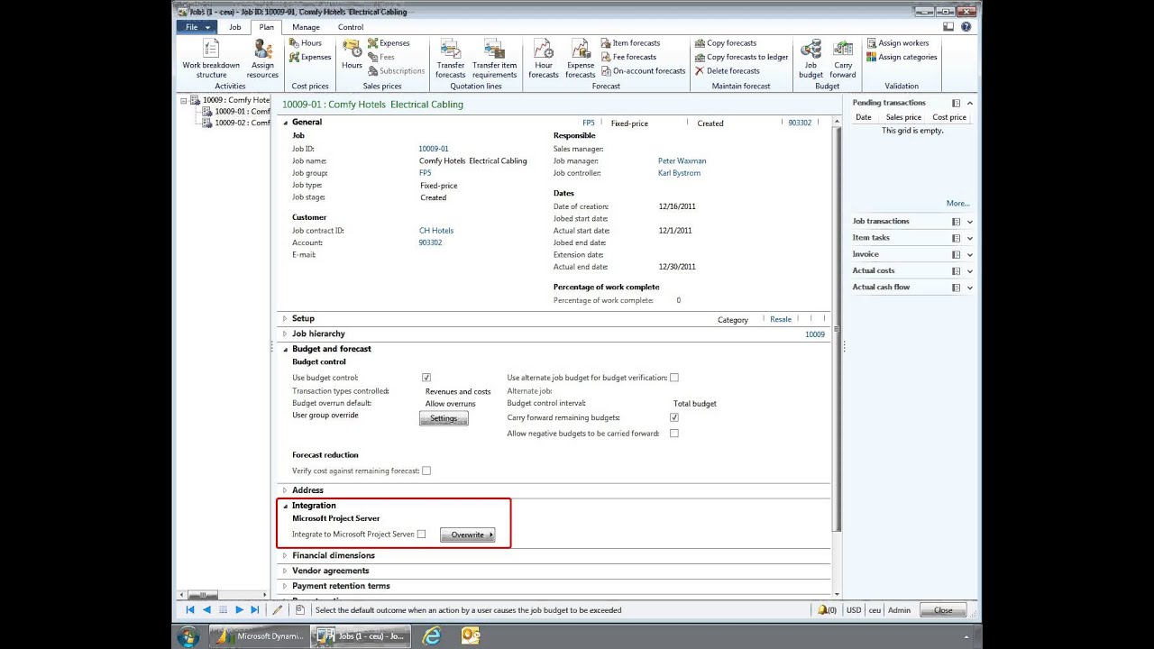Open Item forecasts
Screen dimensions: 1154x649
pos(630,43)
